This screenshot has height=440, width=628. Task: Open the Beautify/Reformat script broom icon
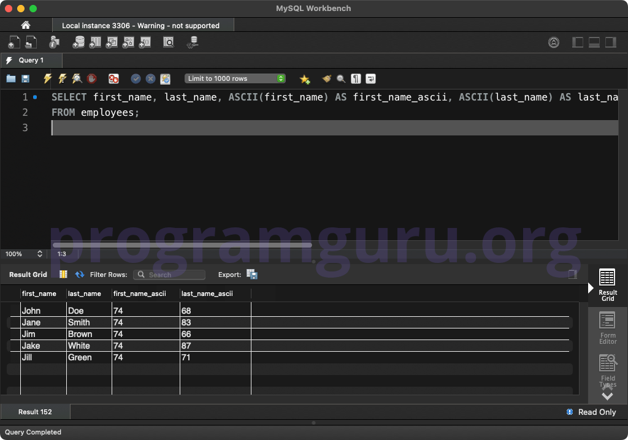[x=326, y=78]
